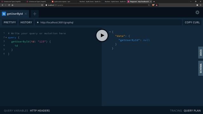Click the "data" key in the response
The height and width of the screenshot is (114, 203).
pyautogui.click(x=120, y=36)
